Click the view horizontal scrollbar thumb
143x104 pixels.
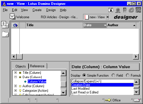pos(20,57)
